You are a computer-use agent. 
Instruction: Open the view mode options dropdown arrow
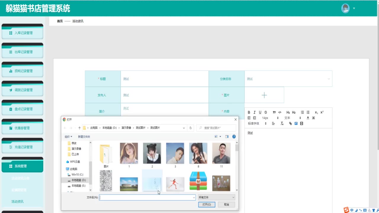pos(220,137)
